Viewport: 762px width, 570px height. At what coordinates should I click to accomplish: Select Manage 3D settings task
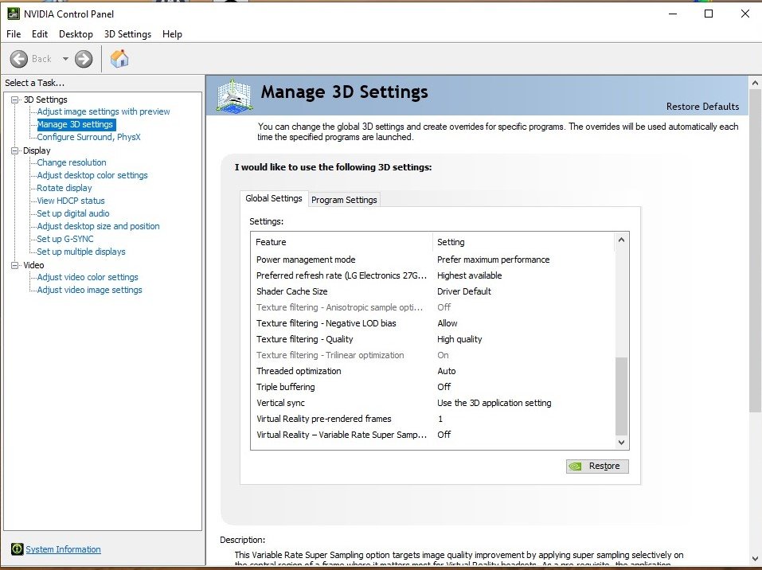76,124
